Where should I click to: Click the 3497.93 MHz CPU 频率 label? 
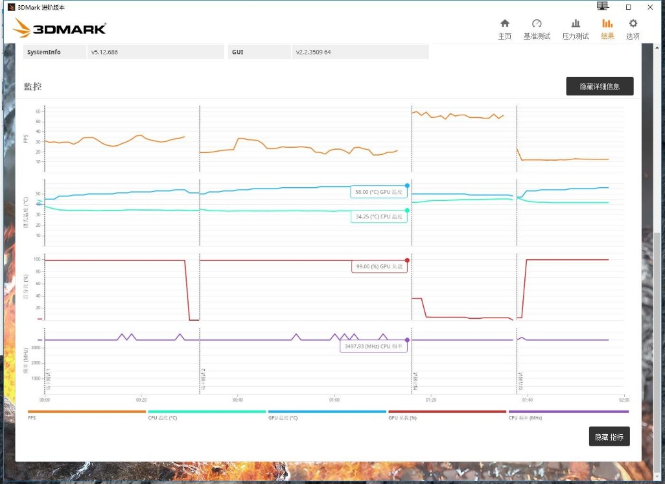[x=373, y=346]
